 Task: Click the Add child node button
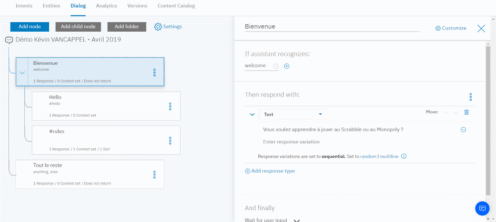(x=78, y=27)
